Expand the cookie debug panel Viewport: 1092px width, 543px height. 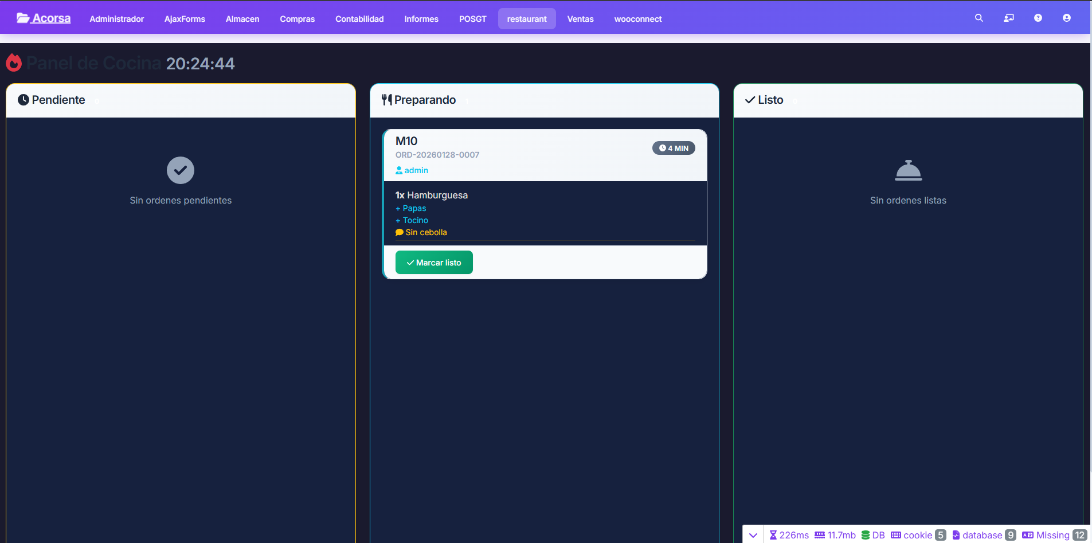pos(918,535)
